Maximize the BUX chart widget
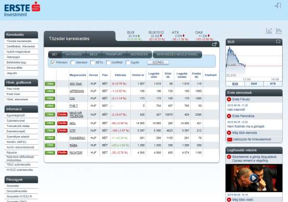The width and height of the screenshot is (288, 202). 278,42
